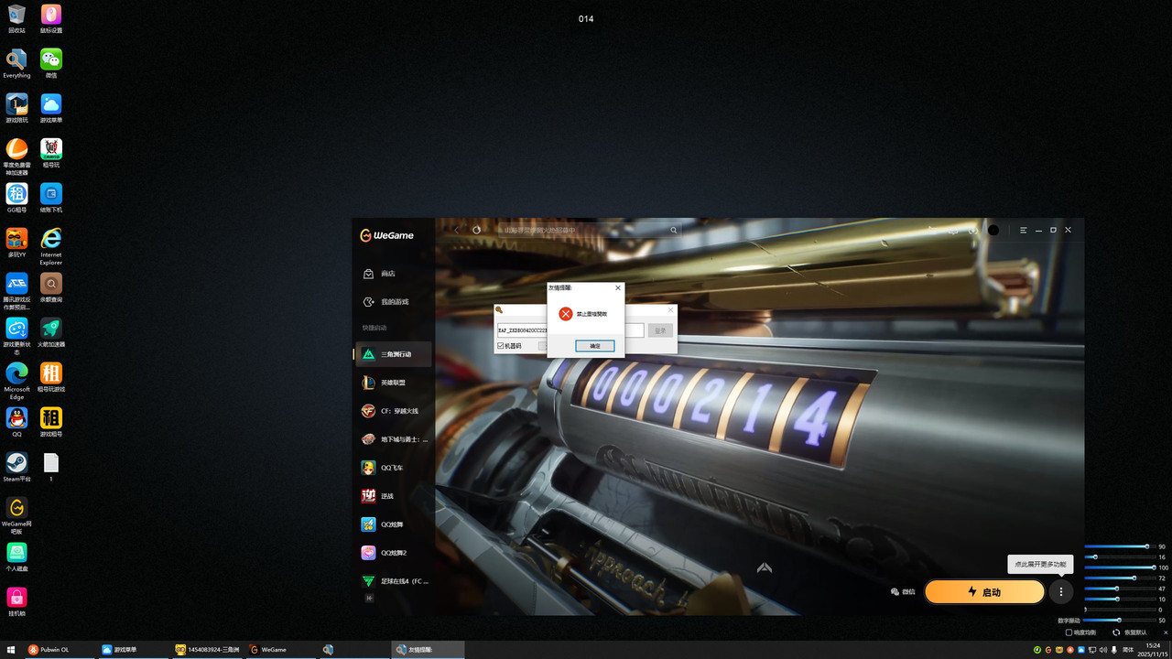Open the 多玩YY desktop icon
Screen dimensions: 1172x659
click(x=16, y=243)
